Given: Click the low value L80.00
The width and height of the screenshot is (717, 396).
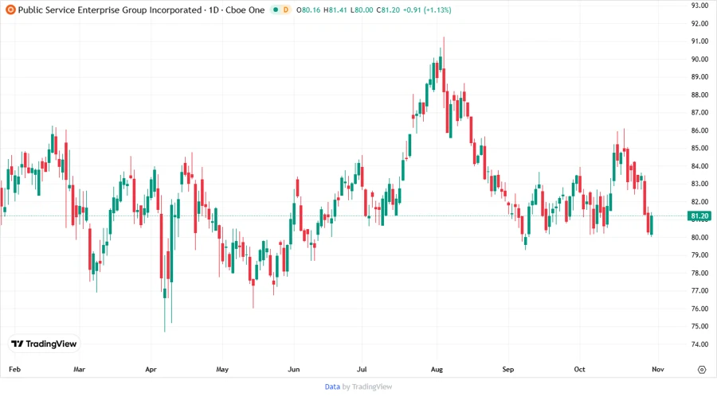Looking at the screenshot, I should click(x=362, y=10).
